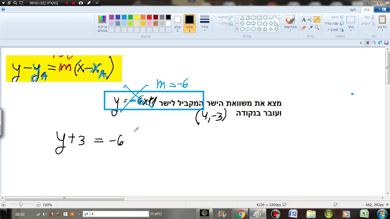Open the recorder menu down arrow
Viewport: 390px width, 219px height.
point(3,3)
